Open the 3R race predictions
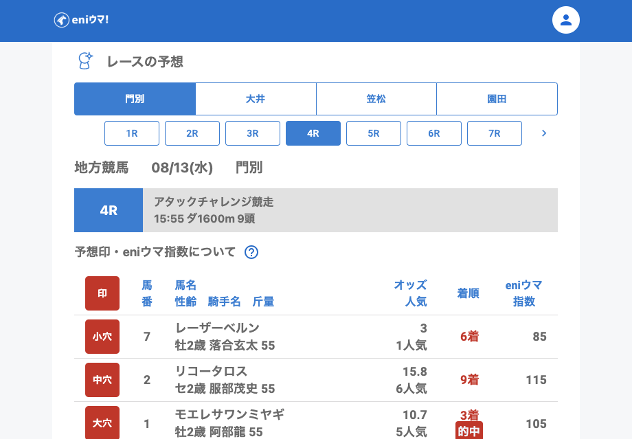 (253, 133)
